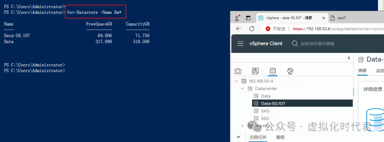This screenshot has height=142, width=384.
Task: Close the vSphere - data-50.107 tab
Action: (324, 18)
